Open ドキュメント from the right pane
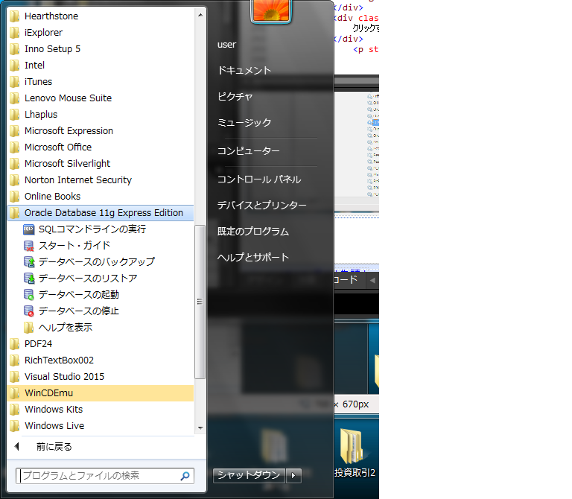572x499 pixels. pyautogui.click(x=244, y=71)
